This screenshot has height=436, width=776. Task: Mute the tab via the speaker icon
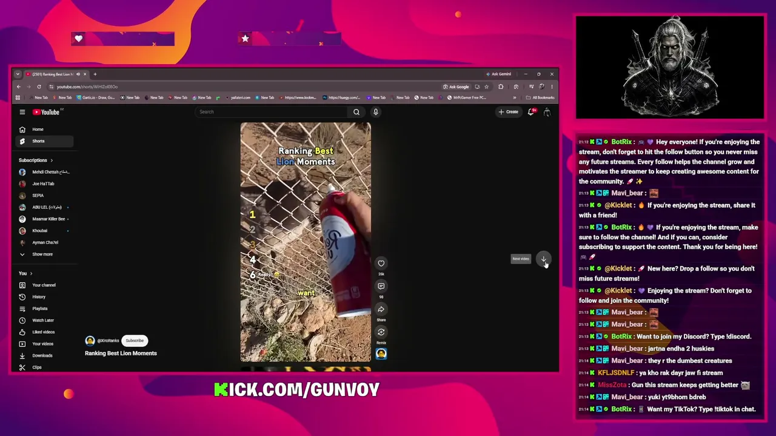click(x=78, y=74)
